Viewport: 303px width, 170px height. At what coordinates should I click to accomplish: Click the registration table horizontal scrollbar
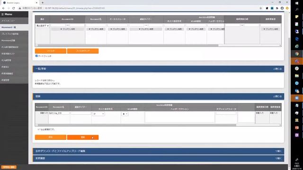coord(137,125)
